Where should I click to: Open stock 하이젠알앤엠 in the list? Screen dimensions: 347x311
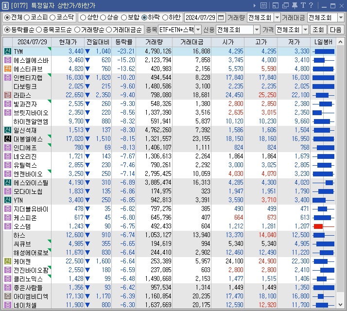point(31,121)
